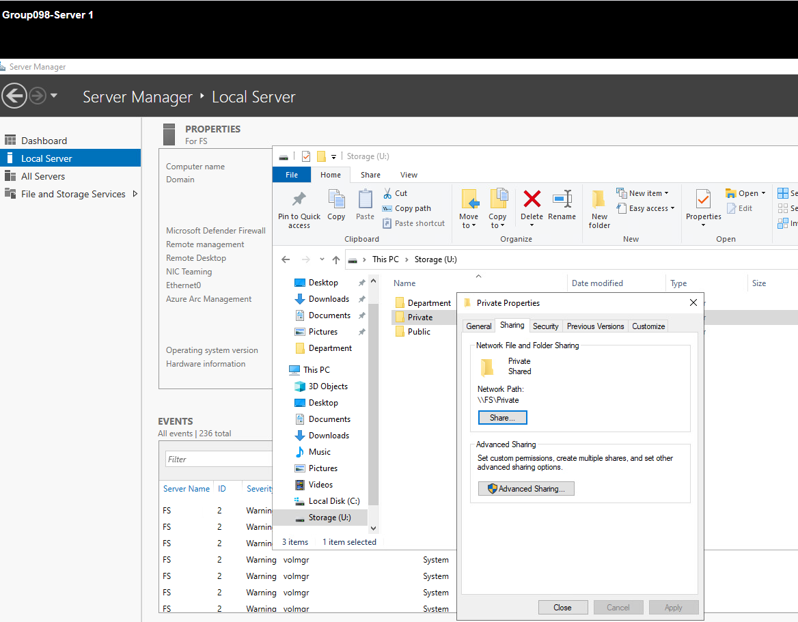Screen dimensions: 798x622
Task: Click the Paste icon in ribbon
Action: (365, 199)
